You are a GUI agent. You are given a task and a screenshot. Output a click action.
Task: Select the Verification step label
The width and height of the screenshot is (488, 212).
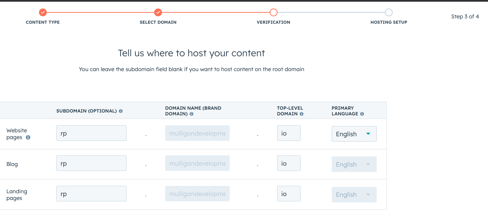click(x=273, y=22)
